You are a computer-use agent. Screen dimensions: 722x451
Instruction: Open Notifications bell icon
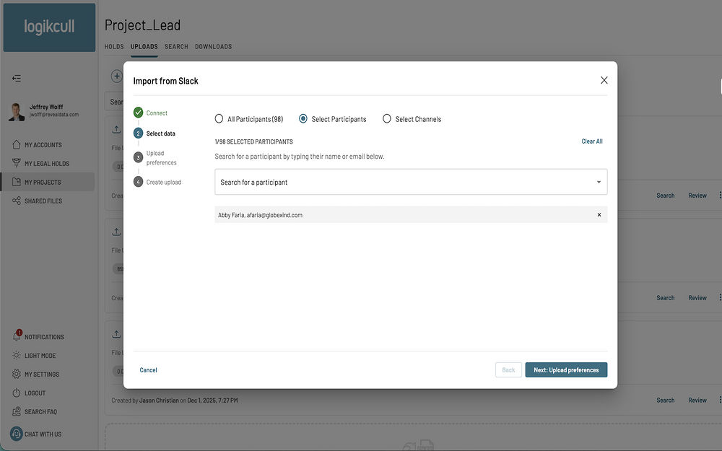click(17, 336)
